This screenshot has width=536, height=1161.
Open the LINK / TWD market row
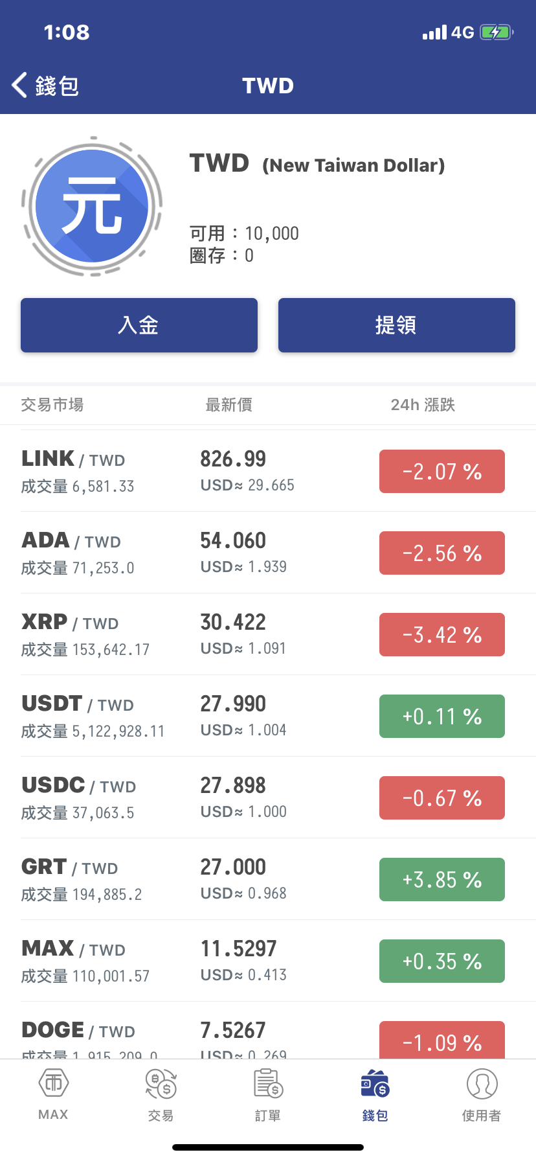[194, 471]
